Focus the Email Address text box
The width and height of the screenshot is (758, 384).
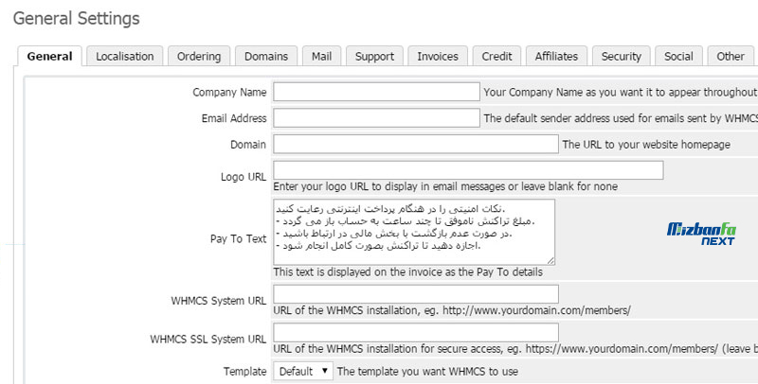click(376, 118)
